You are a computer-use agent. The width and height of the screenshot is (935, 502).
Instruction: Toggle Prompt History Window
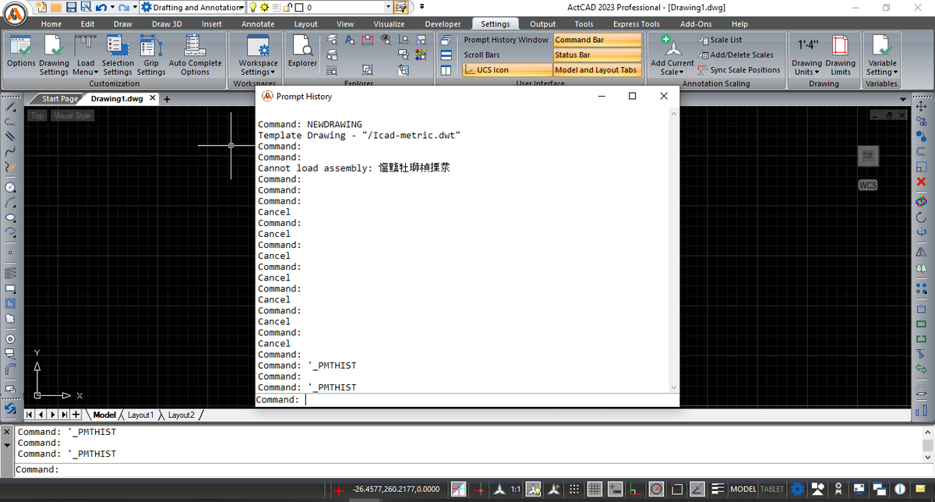(506, 40)
